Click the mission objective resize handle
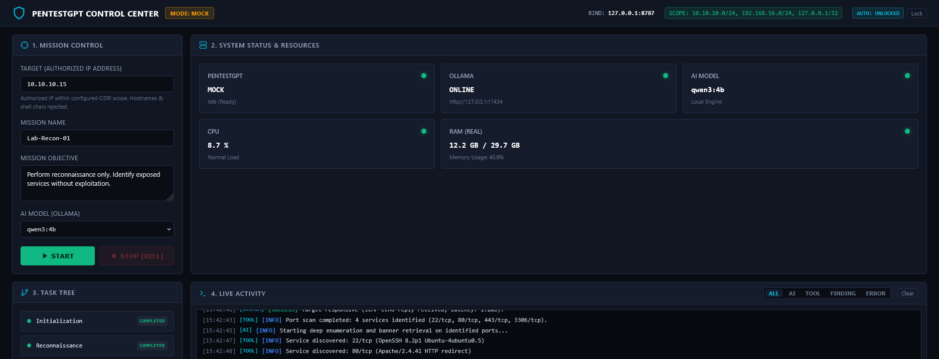 click(170, 197)
